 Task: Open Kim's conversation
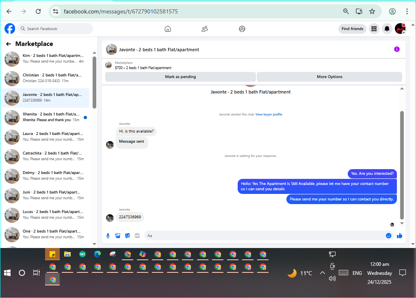[x=45, y=59]
